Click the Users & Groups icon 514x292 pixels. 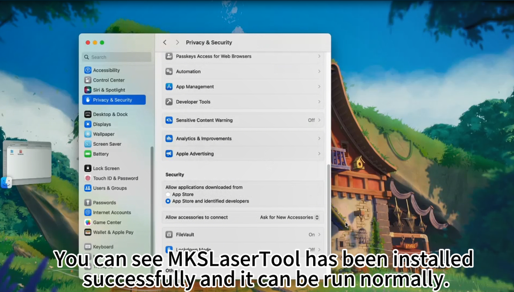pos(88,188)
